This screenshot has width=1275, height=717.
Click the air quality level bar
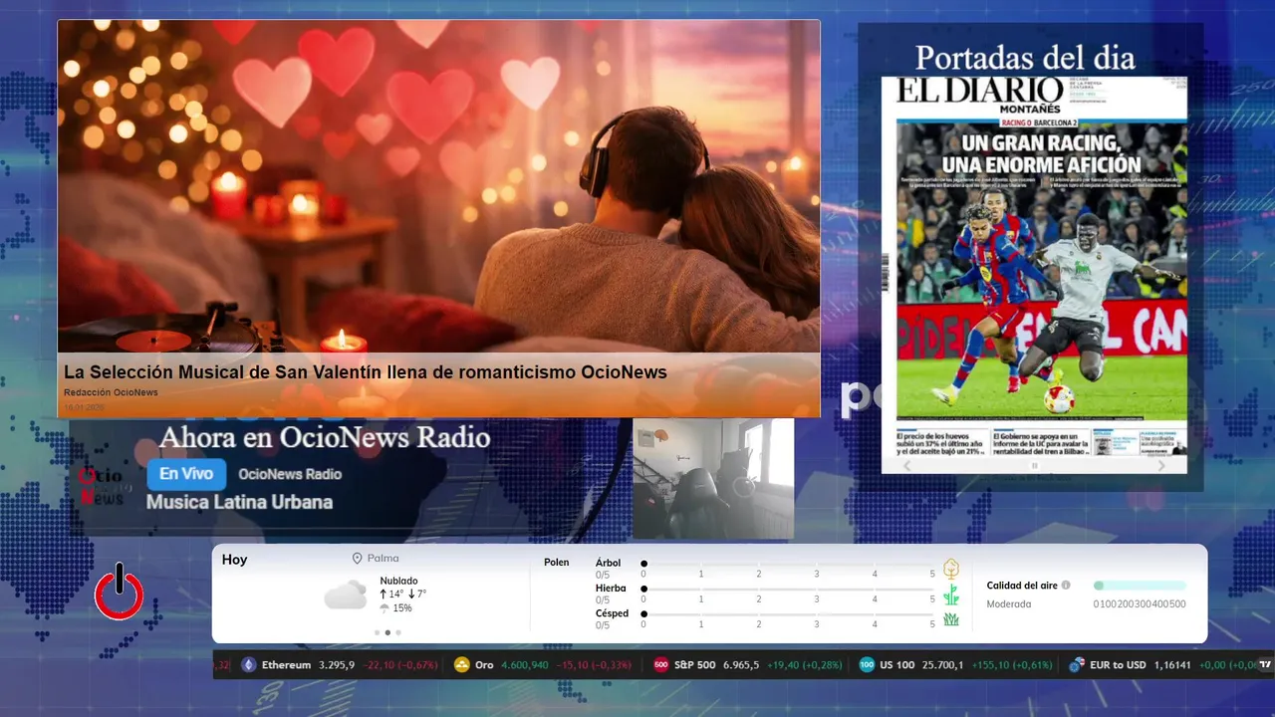coord(1140,586)
